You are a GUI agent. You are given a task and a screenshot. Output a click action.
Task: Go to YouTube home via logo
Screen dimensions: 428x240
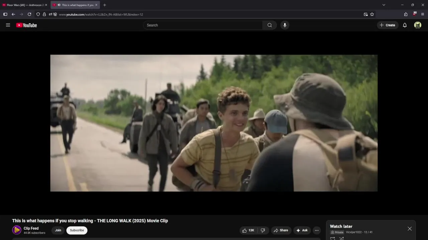coord(26,25)
